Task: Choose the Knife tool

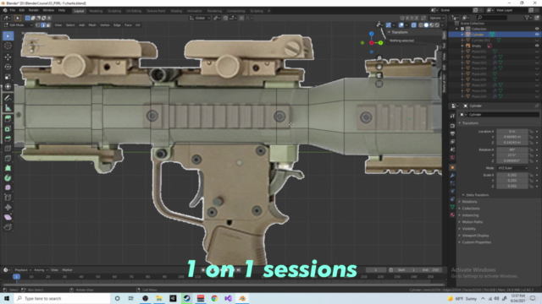Action: click(8, 159)
